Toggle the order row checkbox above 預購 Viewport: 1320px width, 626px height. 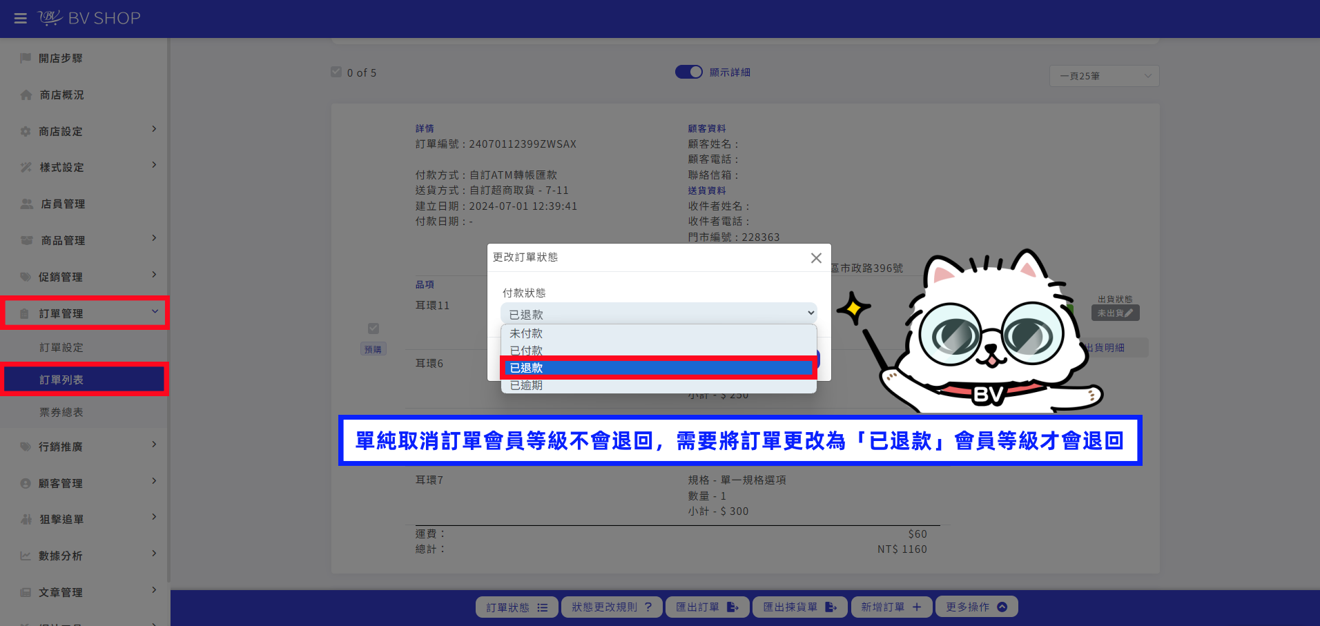tap(373, 329)
